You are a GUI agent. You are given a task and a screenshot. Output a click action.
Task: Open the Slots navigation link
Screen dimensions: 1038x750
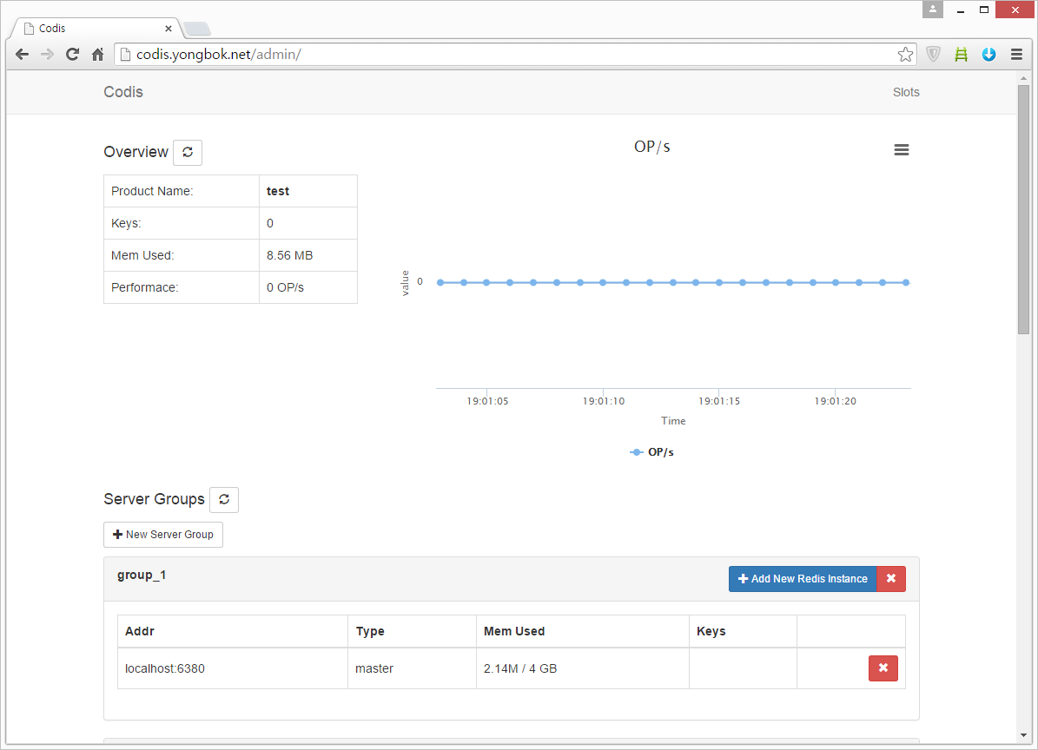[x=906, y=92]
